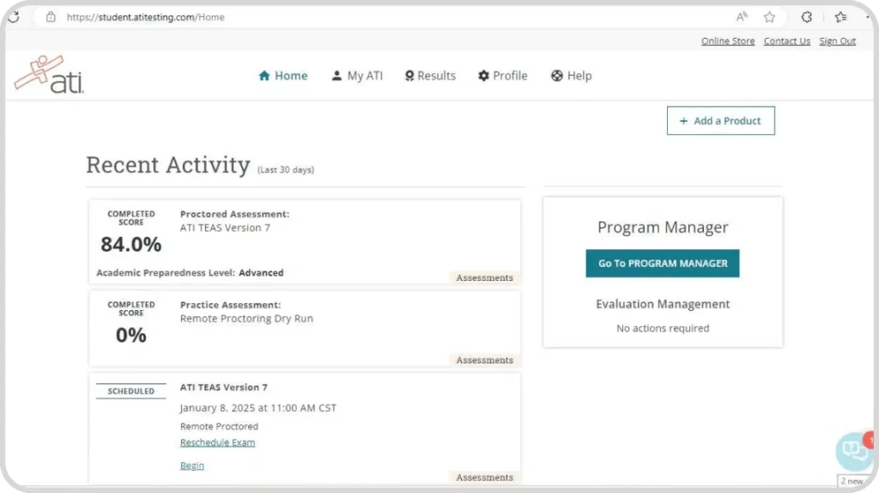Open the chat support bubble icon
The height and width of the screenshot is (493, 879).
[854, 450]
